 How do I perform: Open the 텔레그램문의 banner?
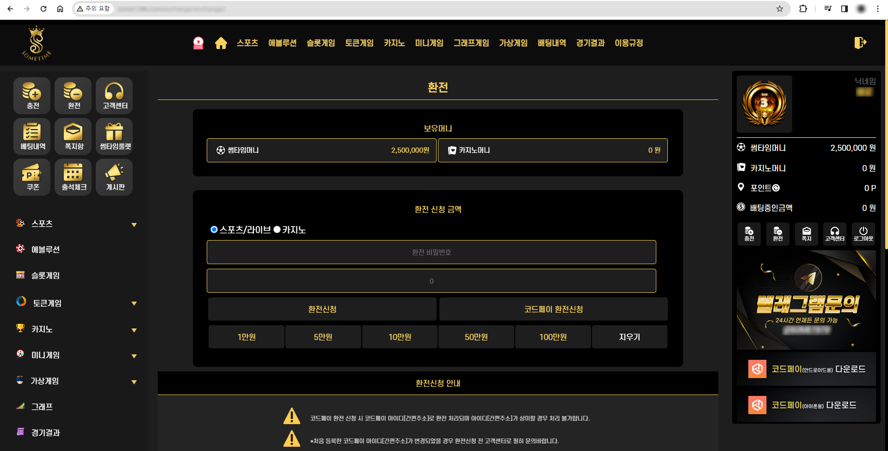click(x=807, y=300)
